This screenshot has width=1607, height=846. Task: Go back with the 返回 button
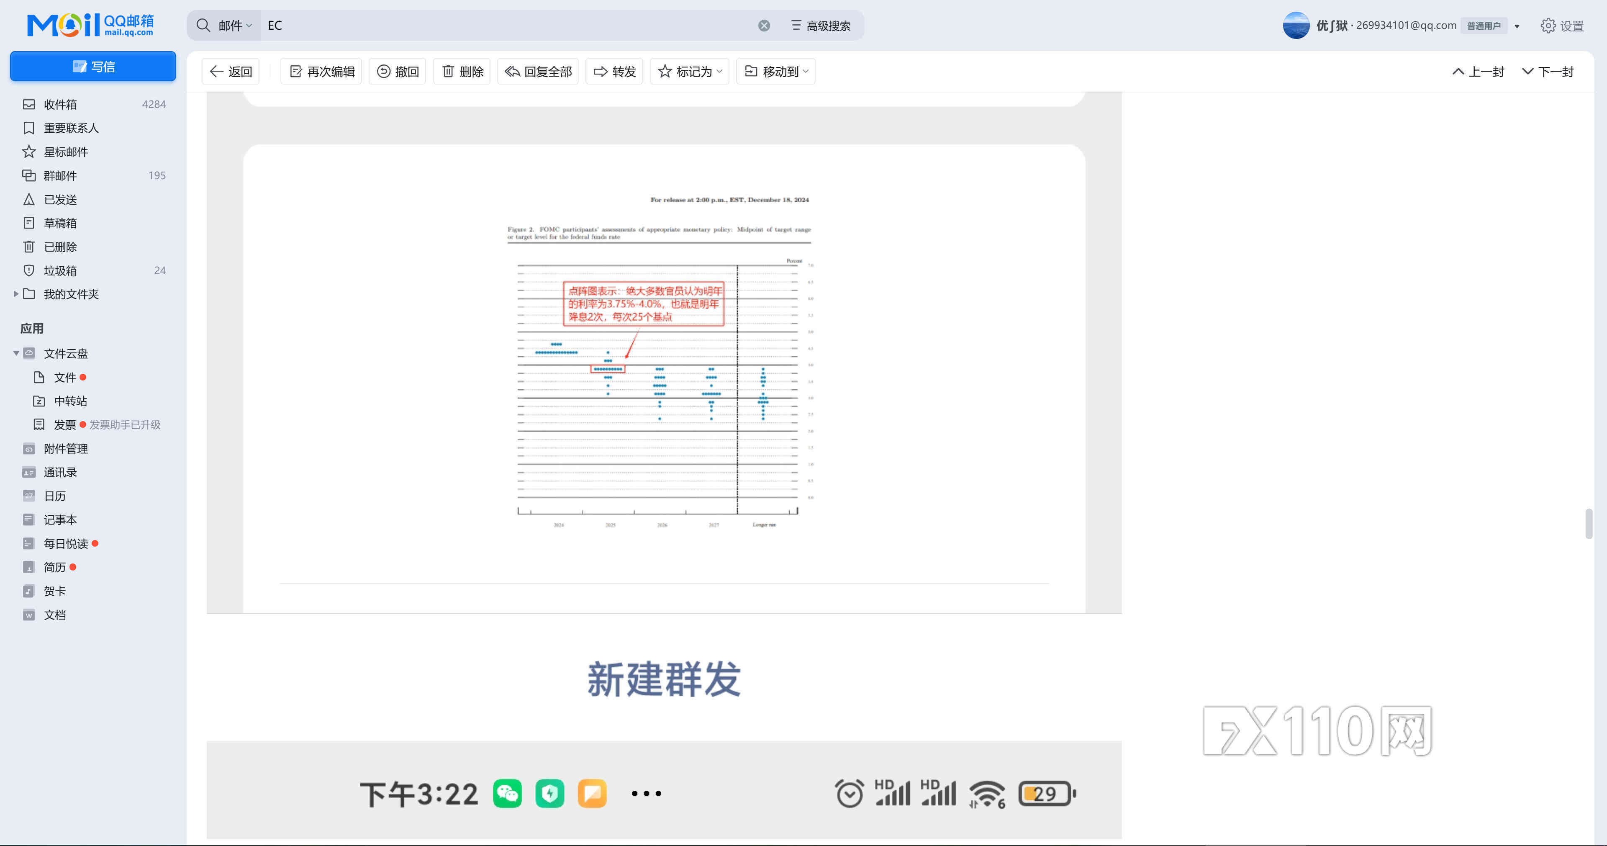pyautogui.click(x=231, y=72)
